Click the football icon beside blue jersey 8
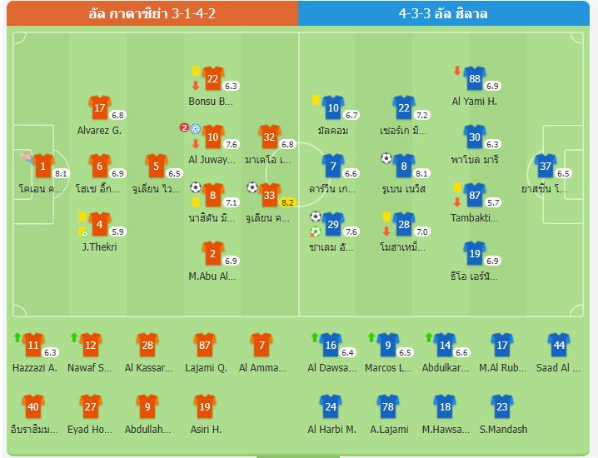The width and height of the screenshot is (598, 458). pos(386,157)
